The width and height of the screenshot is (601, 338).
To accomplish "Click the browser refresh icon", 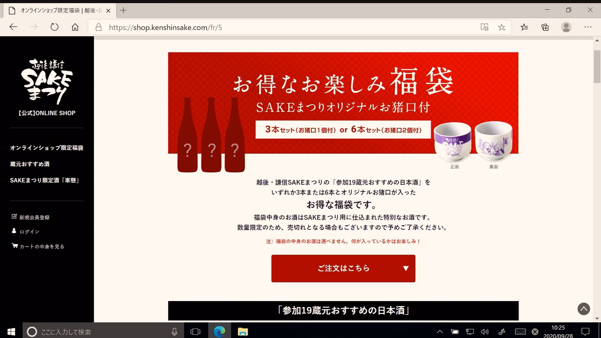I will coord(54,27).
